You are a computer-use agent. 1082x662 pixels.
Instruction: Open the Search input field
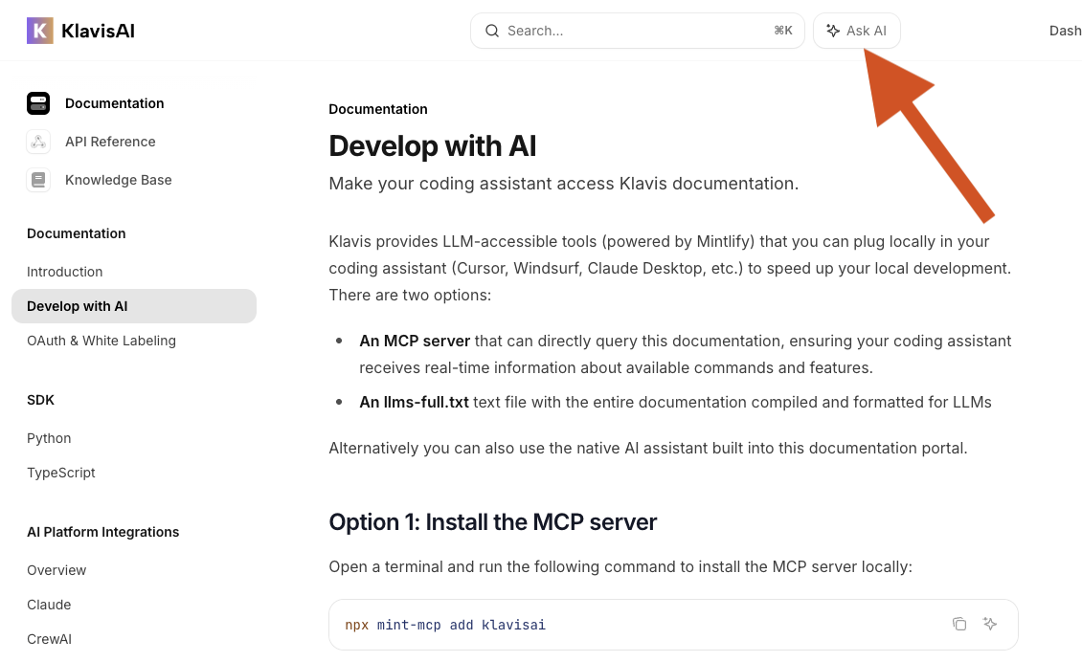[x=638, y=31]
